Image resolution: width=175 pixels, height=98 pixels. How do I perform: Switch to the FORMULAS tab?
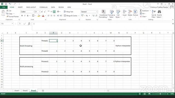(x=43, y=7)
